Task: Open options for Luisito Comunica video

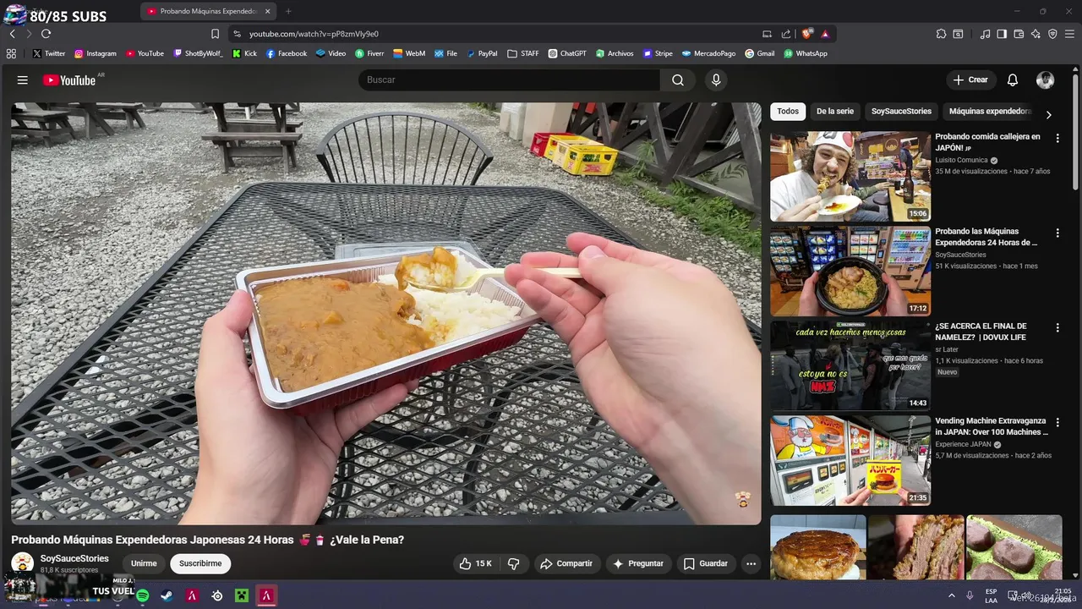Action: [x=1057, y=138]
